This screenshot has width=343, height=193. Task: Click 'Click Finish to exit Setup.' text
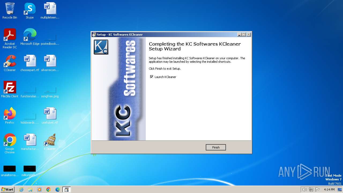coord(165,69)
